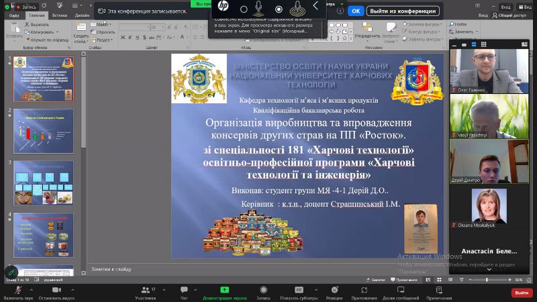Screen dimensions: 537x302
Task: Expand video options arrow next to camera
Action: tap(72, 290)
